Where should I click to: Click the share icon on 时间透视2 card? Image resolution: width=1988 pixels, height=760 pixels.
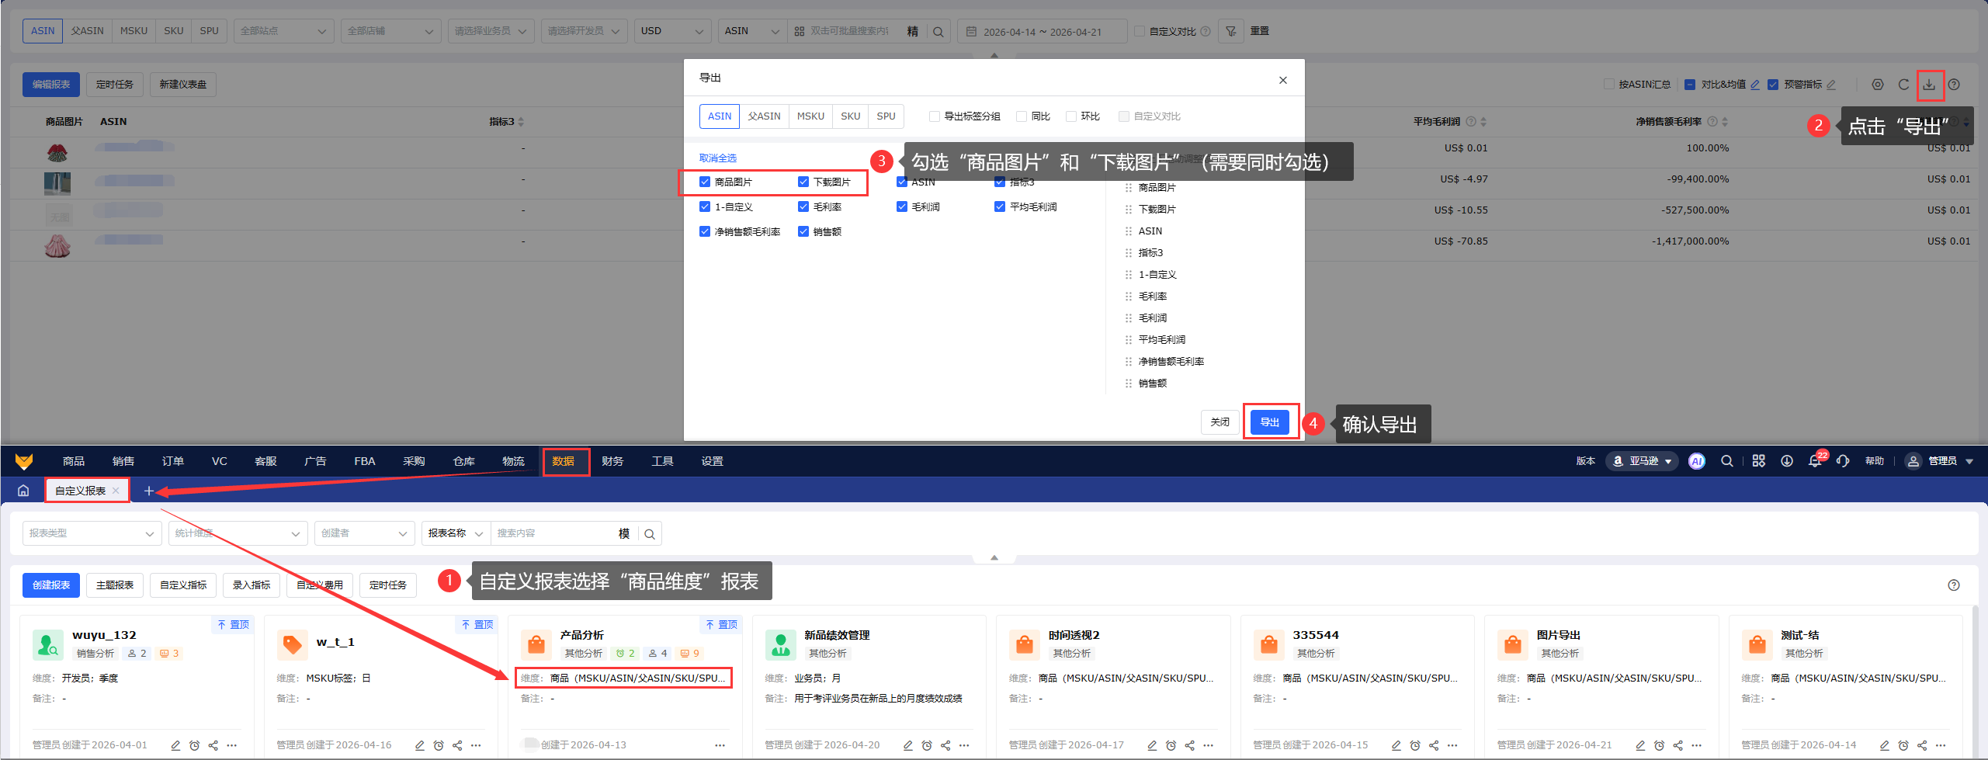[x=1190, y=745]
